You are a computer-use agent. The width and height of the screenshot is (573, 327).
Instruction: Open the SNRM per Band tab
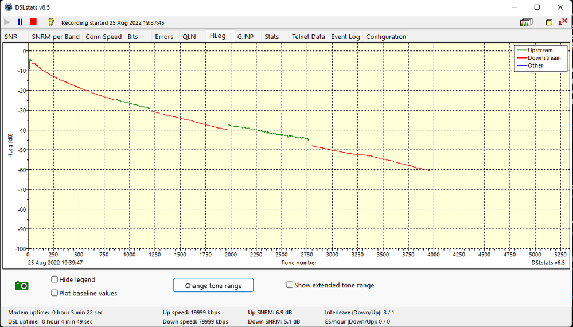pyautogui.click(x=55, y=37)
